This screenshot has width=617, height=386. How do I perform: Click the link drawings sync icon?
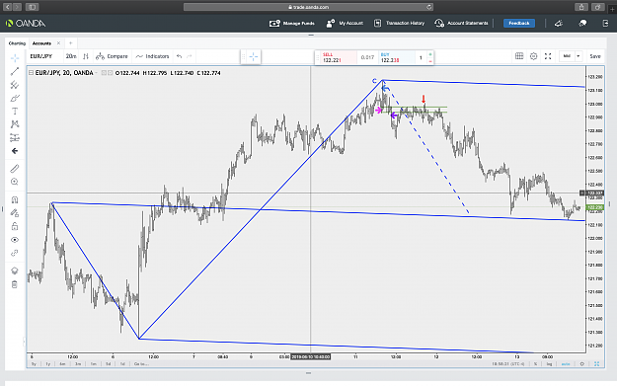point(15,253)
